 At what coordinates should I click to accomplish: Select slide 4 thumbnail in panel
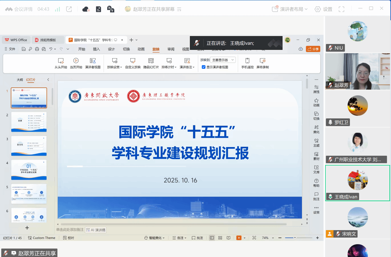click(29, 170)
